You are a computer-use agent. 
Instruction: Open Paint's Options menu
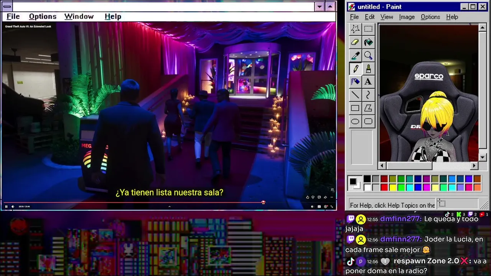pos(430,17)
